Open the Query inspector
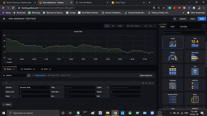The width and height of the screenshot is (207, 116). tap(146, 75)
